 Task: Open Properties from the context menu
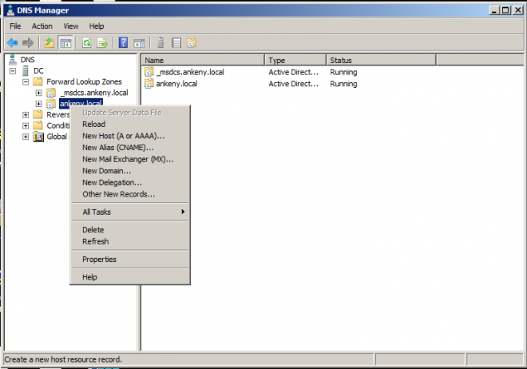click(x=129, y=260)
